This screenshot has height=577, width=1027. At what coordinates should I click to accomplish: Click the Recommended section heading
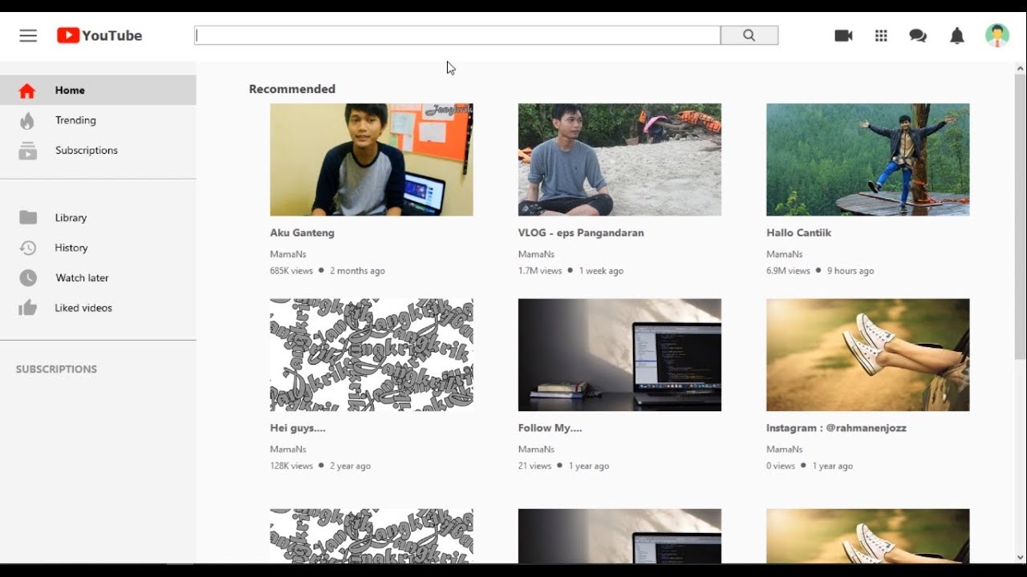point(292,89)
